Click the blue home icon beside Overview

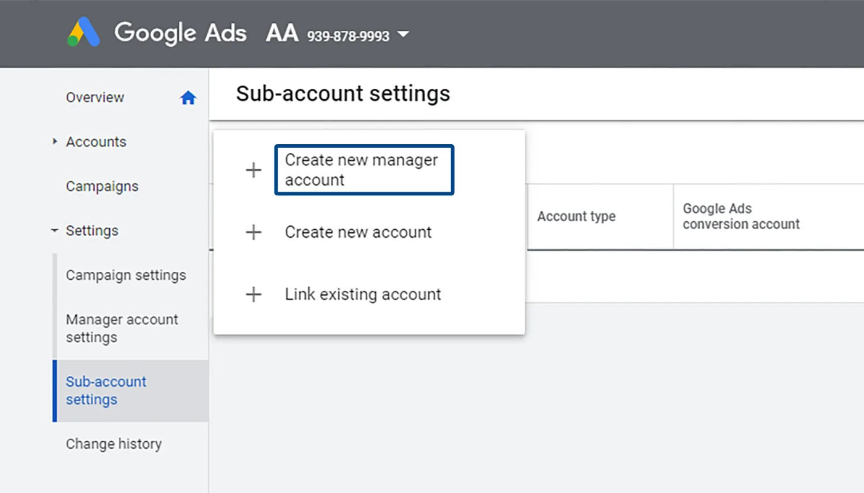188,98
